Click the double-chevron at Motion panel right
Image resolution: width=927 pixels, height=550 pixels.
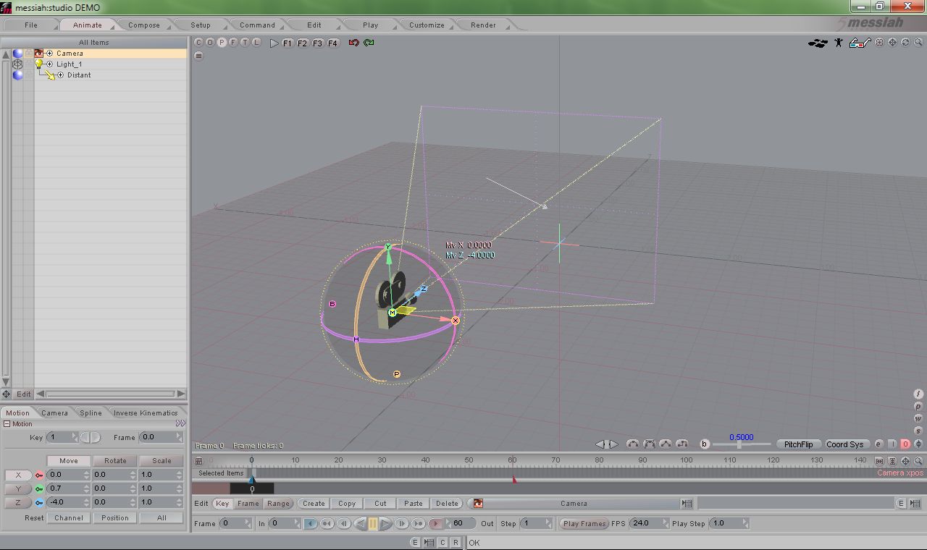tap(180, 424)
